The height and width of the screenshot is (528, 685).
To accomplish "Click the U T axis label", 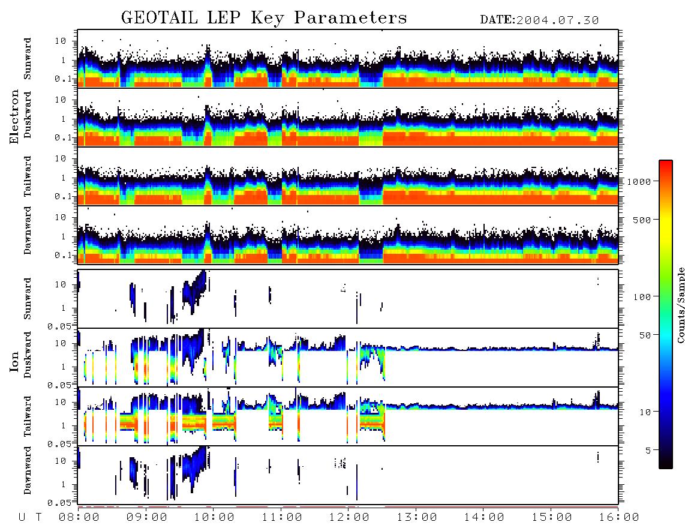I will click(x=31, y=518).
